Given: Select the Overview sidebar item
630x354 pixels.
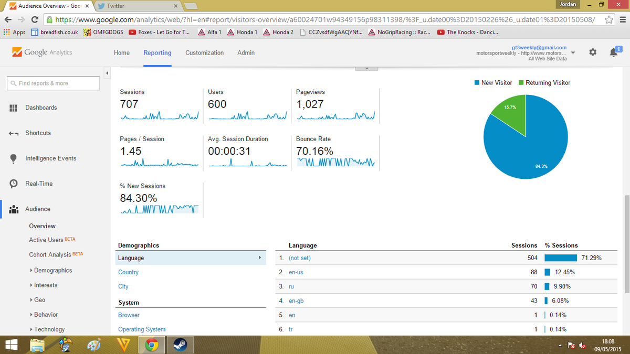Looking at the screenshot, I should [42, 226].
